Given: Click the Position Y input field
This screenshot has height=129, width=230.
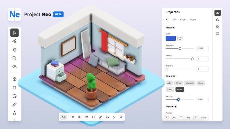Looking at the screenshot, I should pos(188,117).
